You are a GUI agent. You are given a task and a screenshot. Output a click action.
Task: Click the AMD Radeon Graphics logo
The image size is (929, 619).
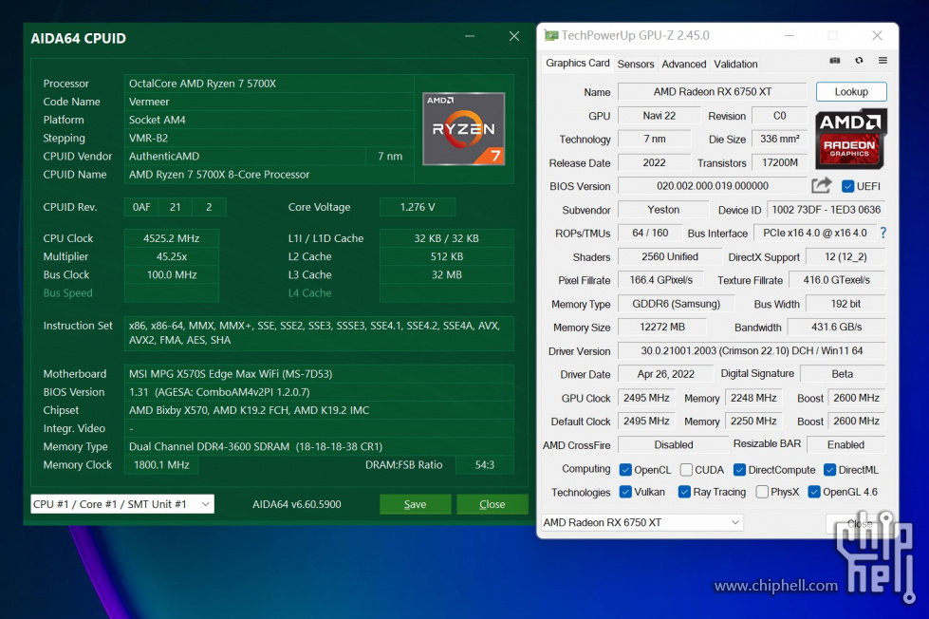point(850,139)
